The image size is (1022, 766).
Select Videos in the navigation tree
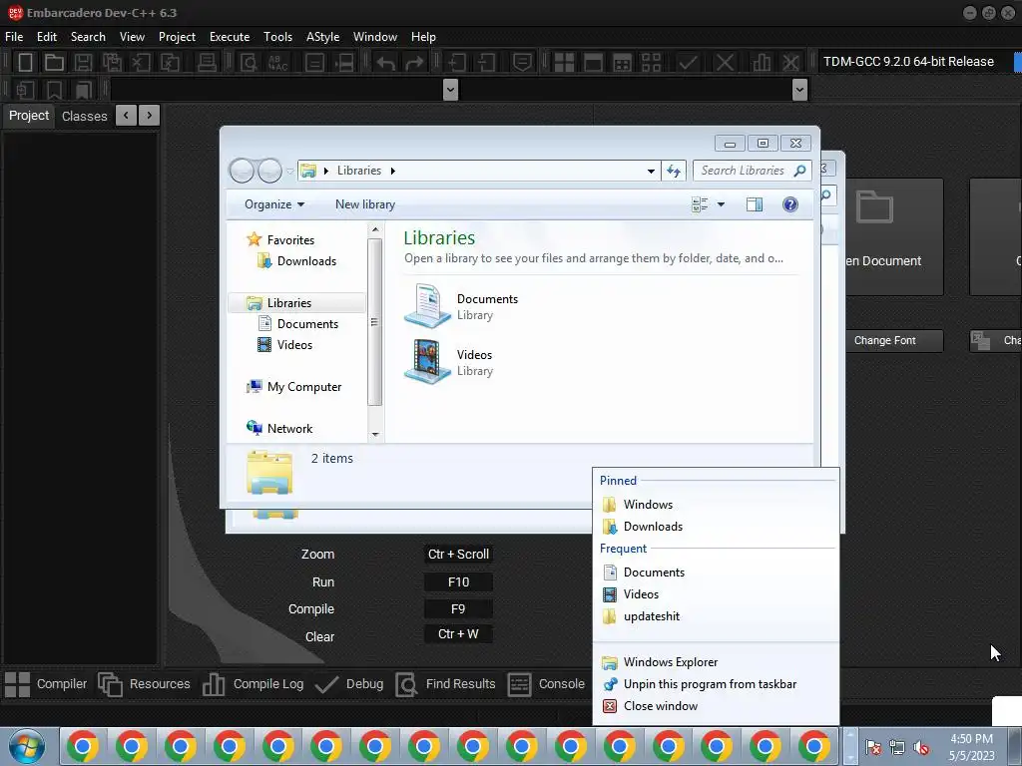click(284, 345)
